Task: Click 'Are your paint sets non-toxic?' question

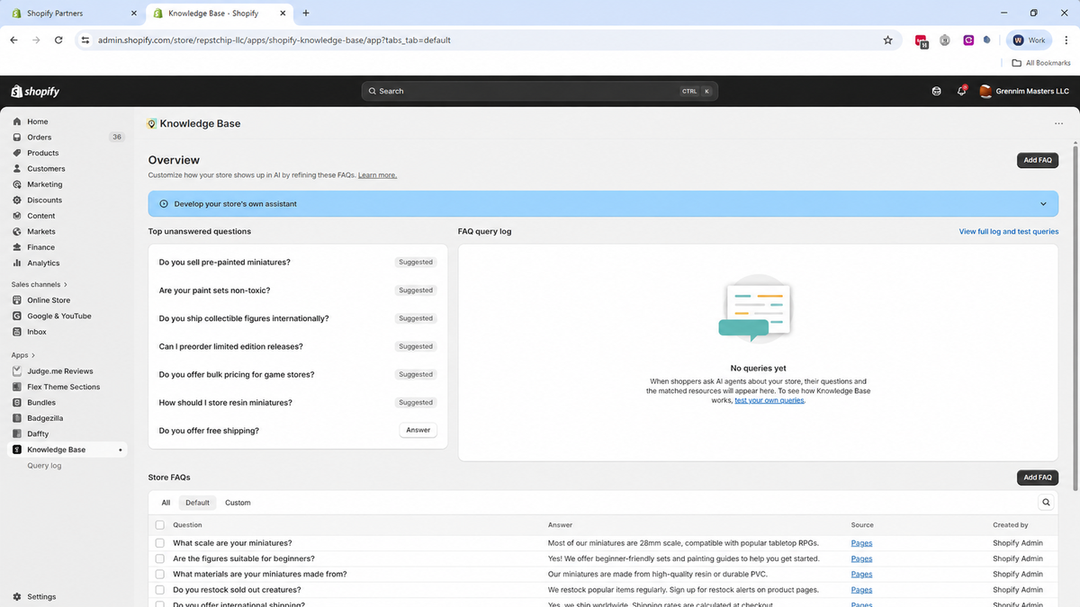Action: 215,290
